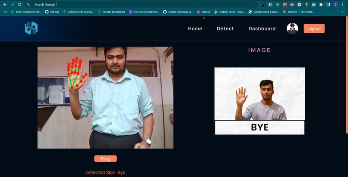Click the browser forward arrow
Image resolution: width=348 pixels, height=177 pixels.
[12, 4]
